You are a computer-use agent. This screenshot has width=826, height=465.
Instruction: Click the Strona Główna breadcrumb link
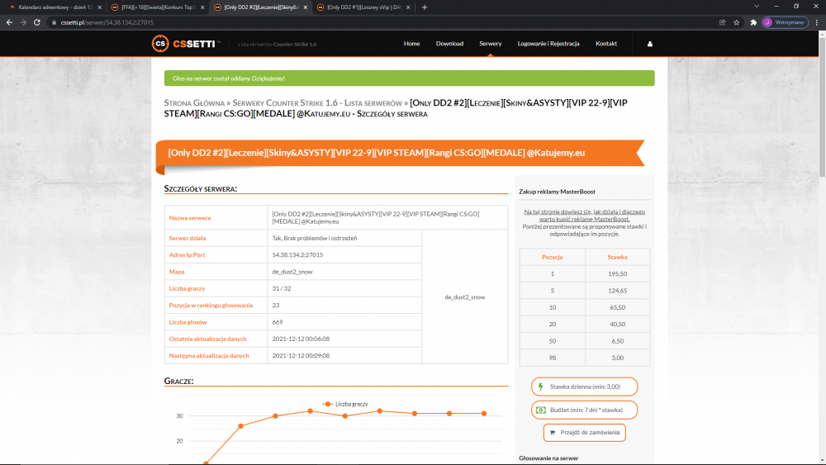coord(194,103)
